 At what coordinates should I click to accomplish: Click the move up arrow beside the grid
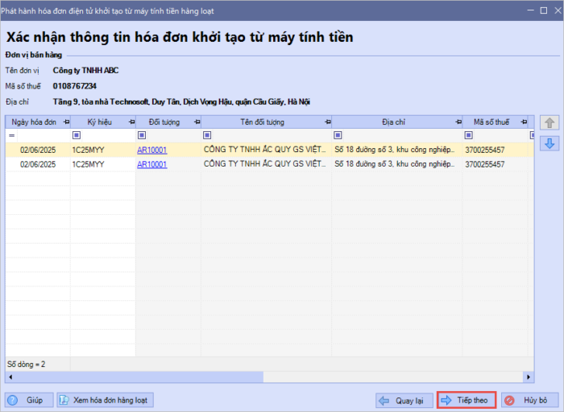click(549, 123)
